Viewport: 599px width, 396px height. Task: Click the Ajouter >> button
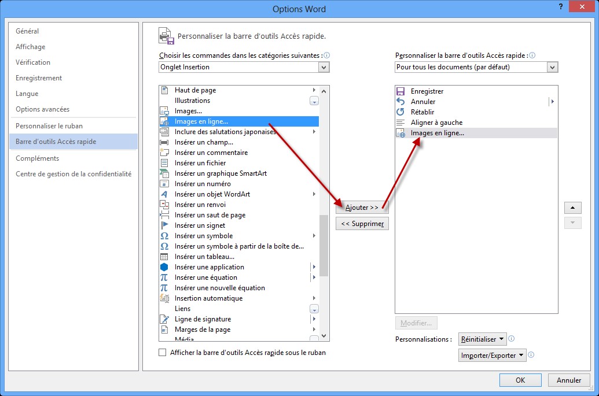(x=362, y=208)
